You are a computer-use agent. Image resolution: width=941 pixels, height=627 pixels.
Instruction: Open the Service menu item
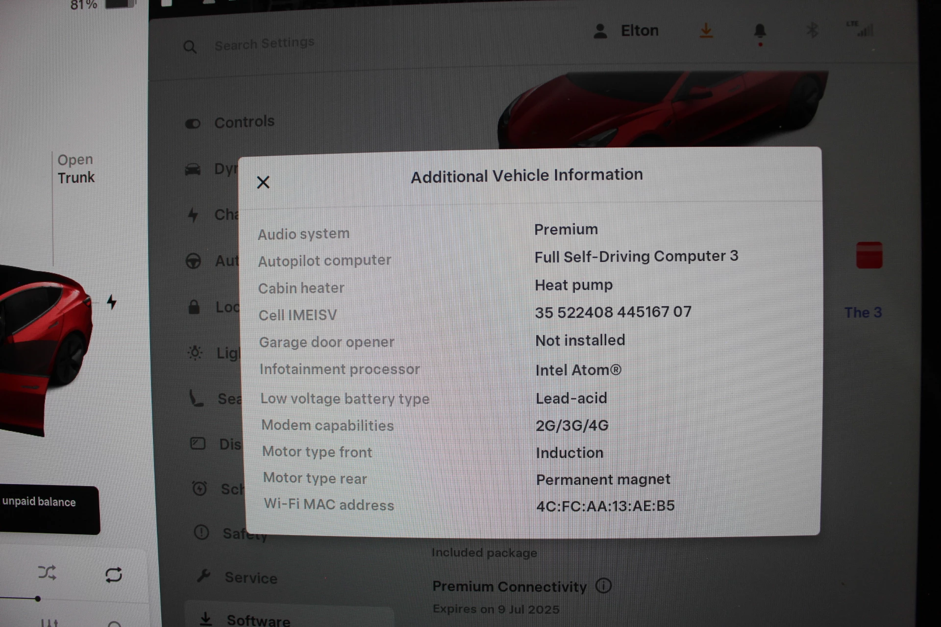pos(237,577)
